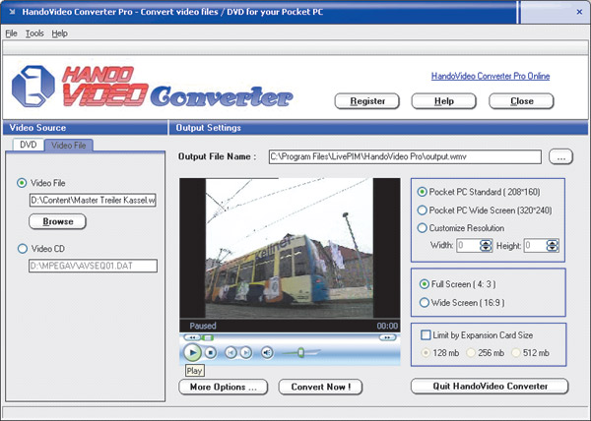Click the Width spinner arrows
591x421 pixels.
486,246
